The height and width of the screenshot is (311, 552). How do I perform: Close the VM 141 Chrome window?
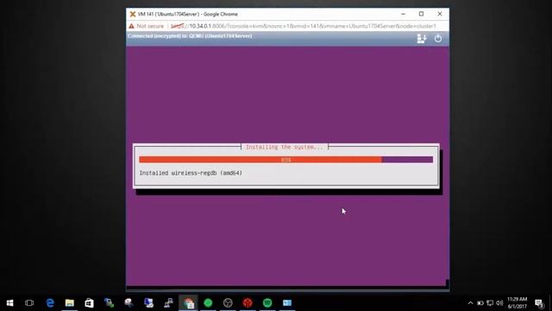pos(440,14)
